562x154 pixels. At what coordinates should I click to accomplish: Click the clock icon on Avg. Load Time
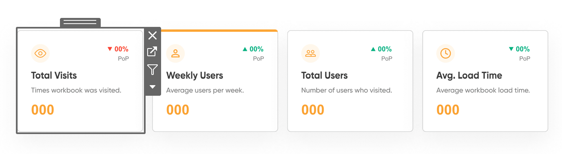[x=445, y=53]
